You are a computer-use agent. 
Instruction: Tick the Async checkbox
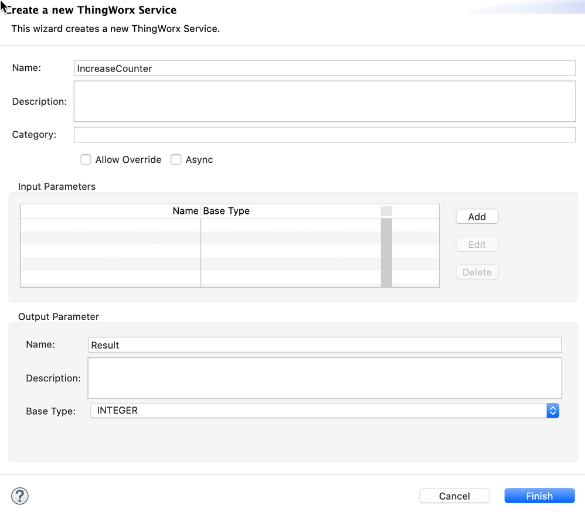pyautogui.click(x=176, y=159)
